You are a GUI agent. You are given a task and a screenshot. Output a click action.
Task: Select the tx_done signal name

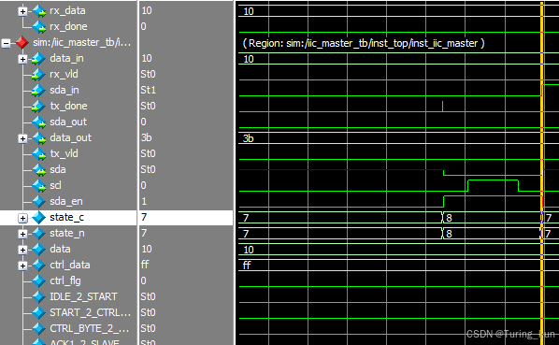point(68,106)
